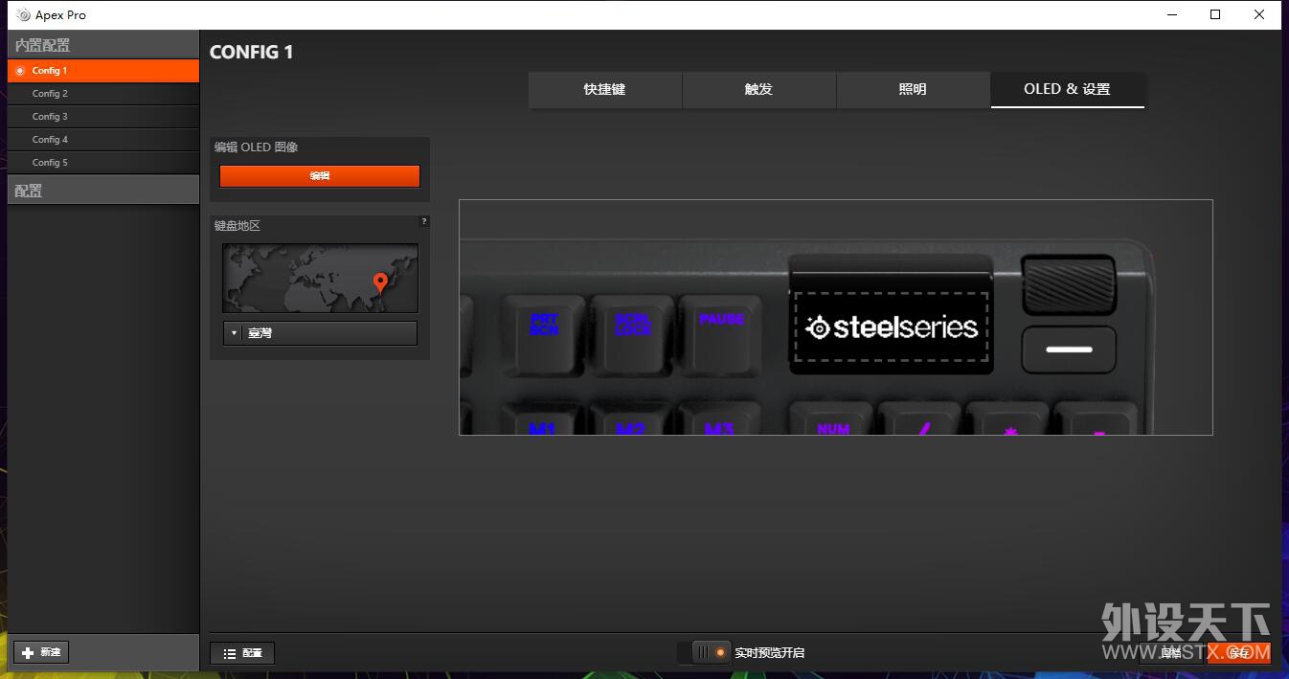Click the help question mark icon
This screenshot has width=1289, height=679.
click(424, 221)
